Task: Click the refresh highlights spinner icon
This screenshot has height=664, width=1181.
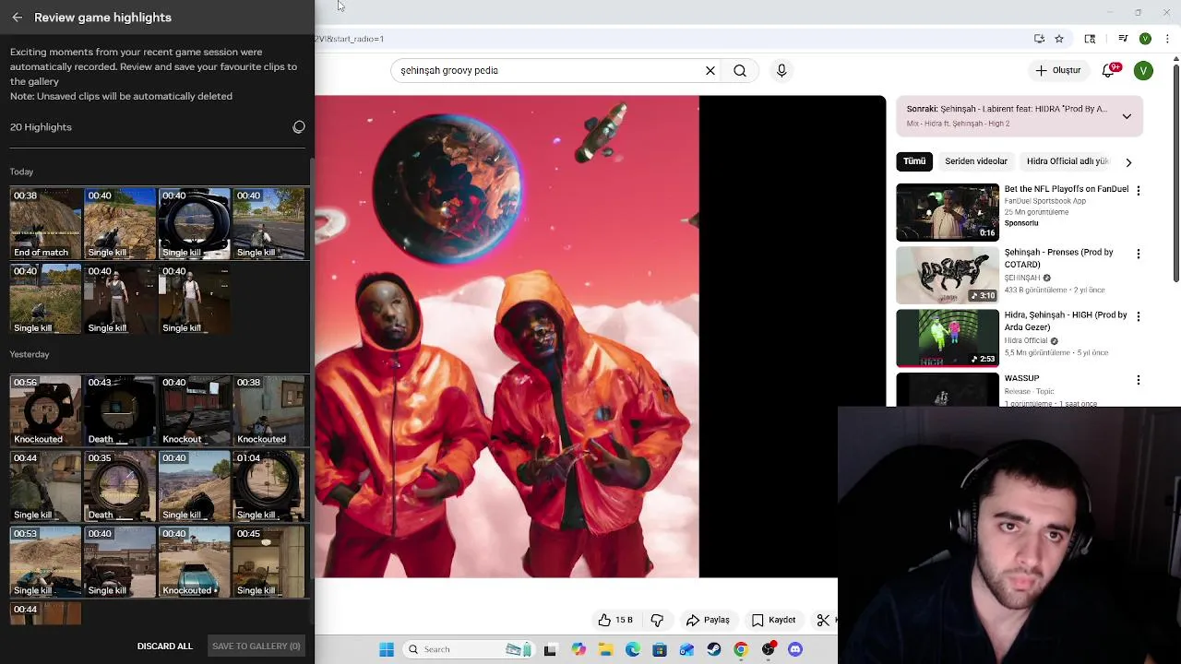Action: click(x=299, y=127)
